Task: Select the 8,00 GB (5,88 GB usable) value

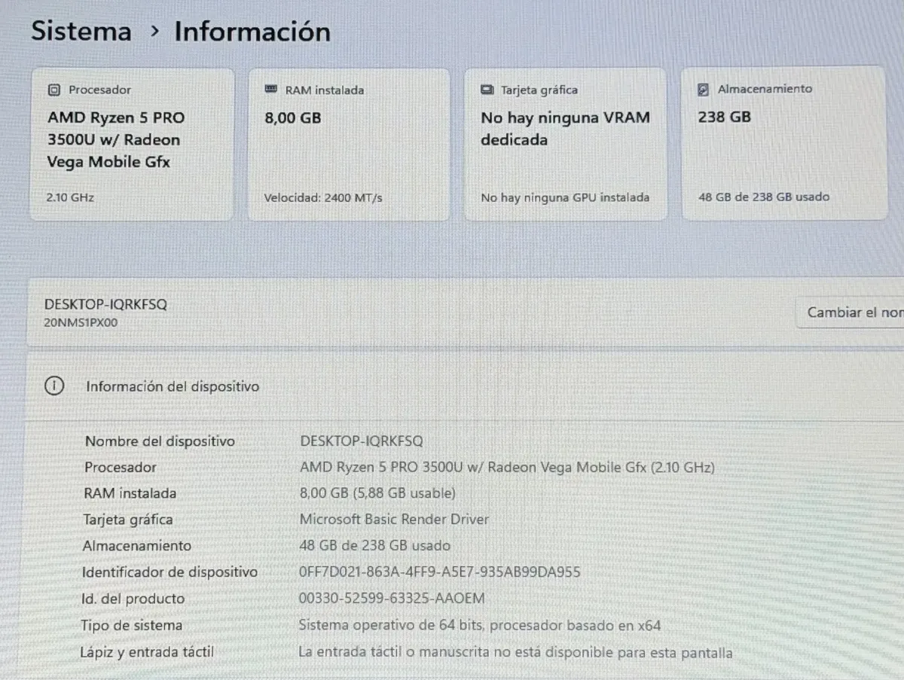Action: pos(377,493)
